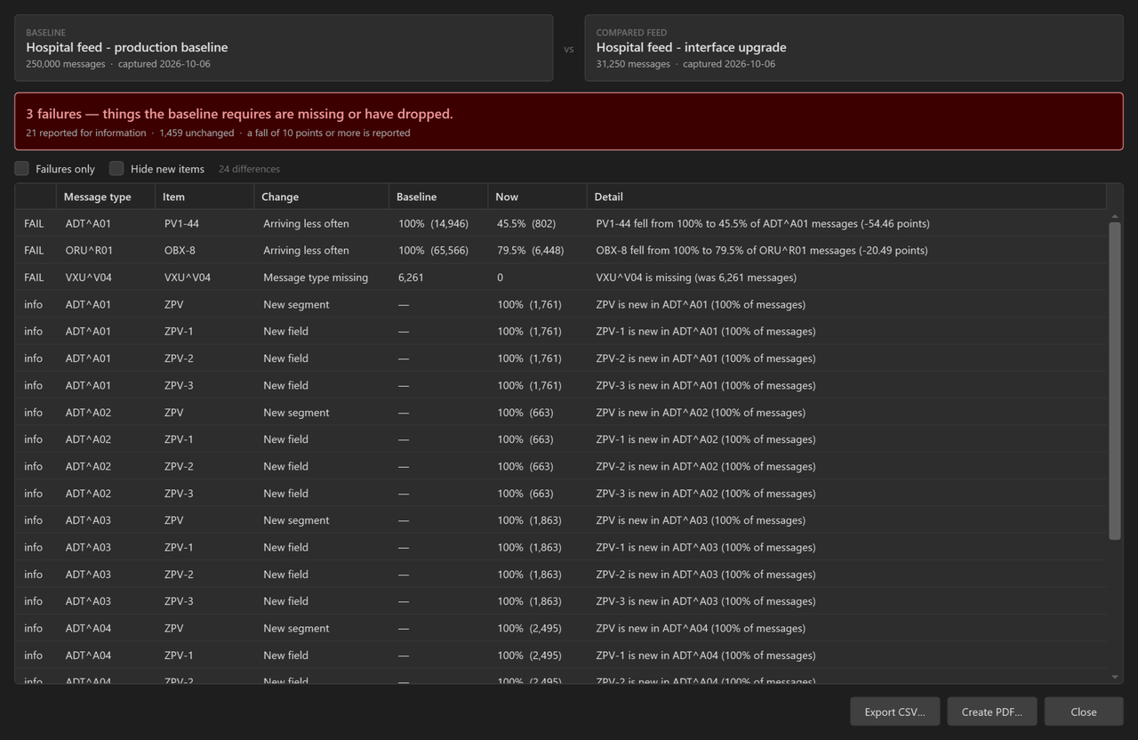Click the scrollbar down arrow
Image resolution: width=1138 pixels, height=740 pixels.
coord(1115,678)
